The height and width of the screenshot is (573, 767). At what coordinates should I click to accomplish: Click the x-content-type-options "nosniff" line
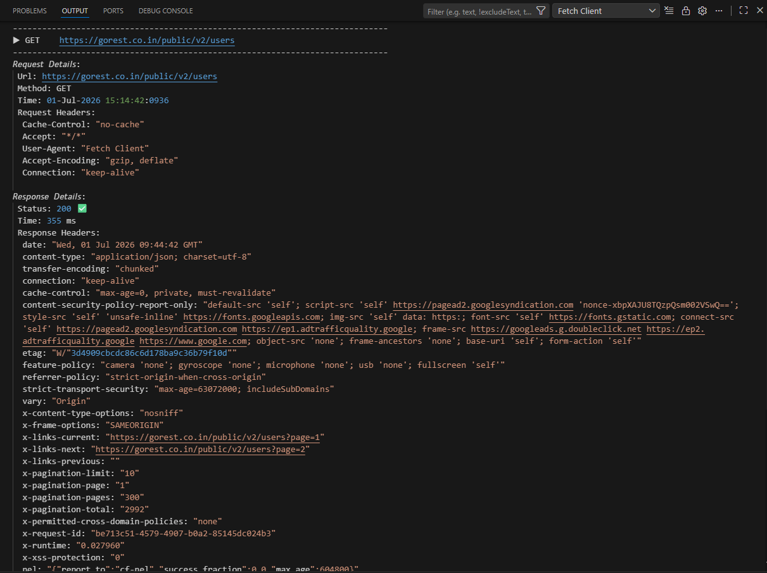click(x=103, y=413)
